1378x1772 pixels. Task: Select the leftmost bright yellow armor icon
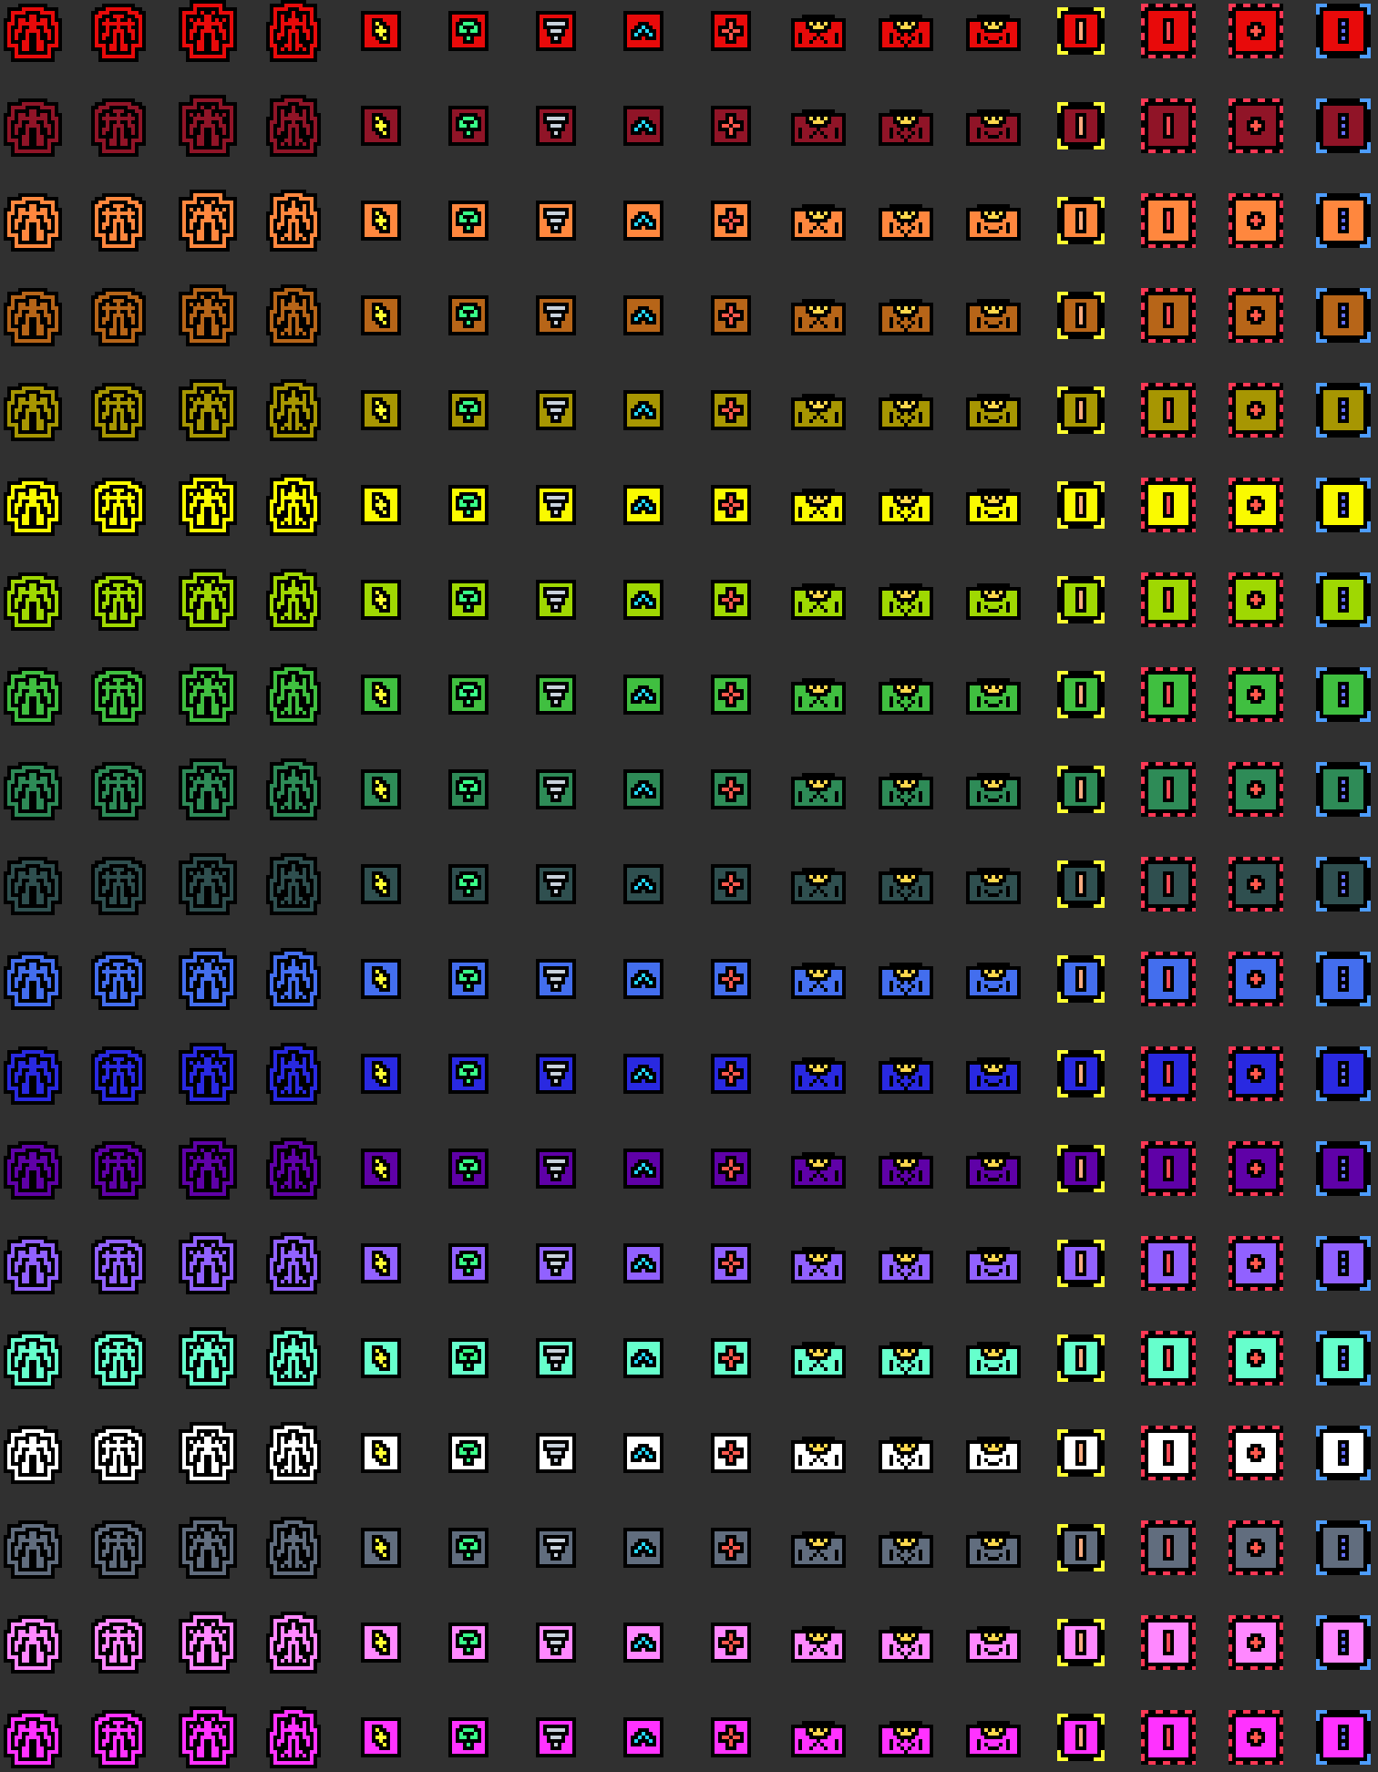pos(33,506)
